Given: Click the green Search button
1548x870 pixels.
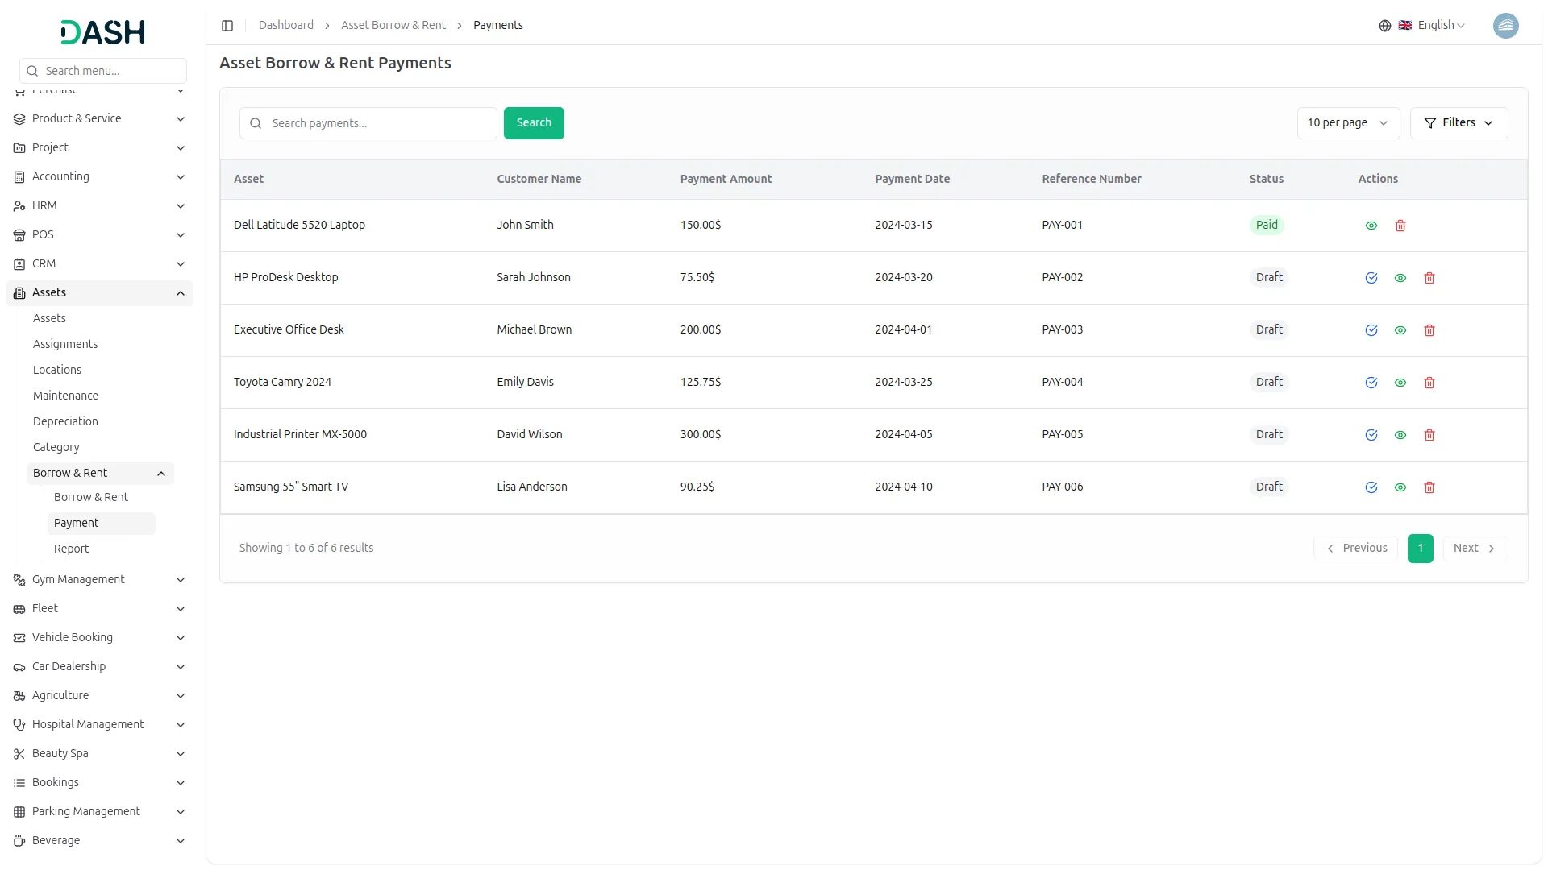Looking at the screenshot, I should coord(534,123).
